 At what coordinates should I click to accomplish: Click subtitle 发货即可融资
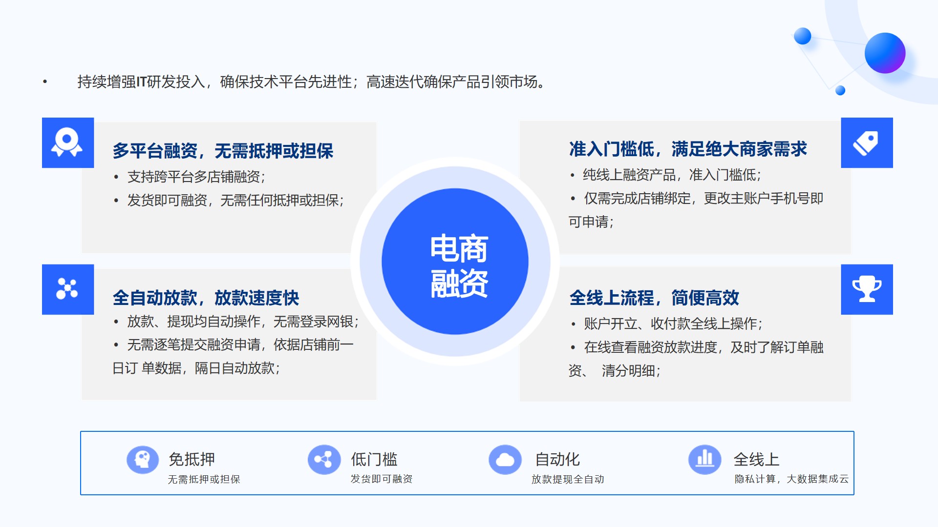click(x=381, y=479)
